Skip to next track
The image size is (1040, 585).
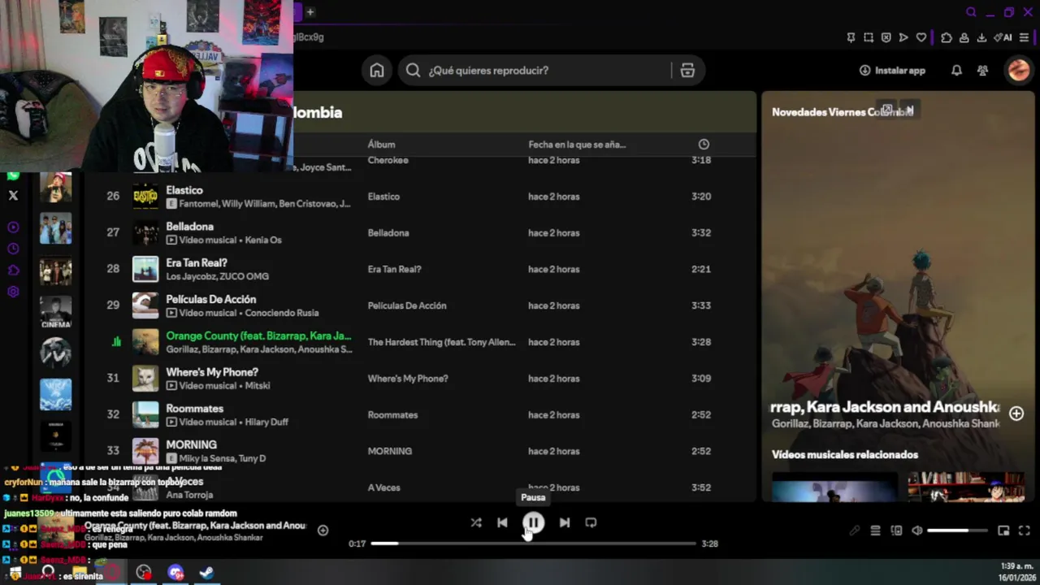click(565, 522)
